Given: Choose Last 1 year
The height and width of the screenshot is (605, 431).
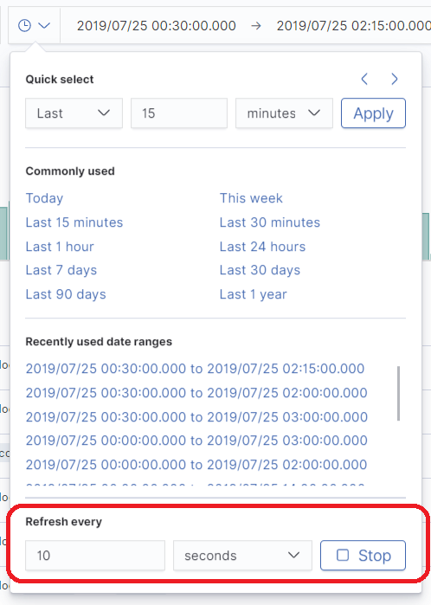Looking at the screenshot, I should coord(253,295).
